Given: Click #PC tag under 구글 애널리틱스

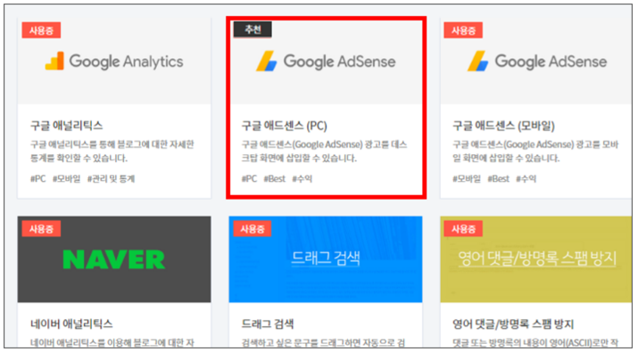Looking at the screenshot, I should (38, 179).
